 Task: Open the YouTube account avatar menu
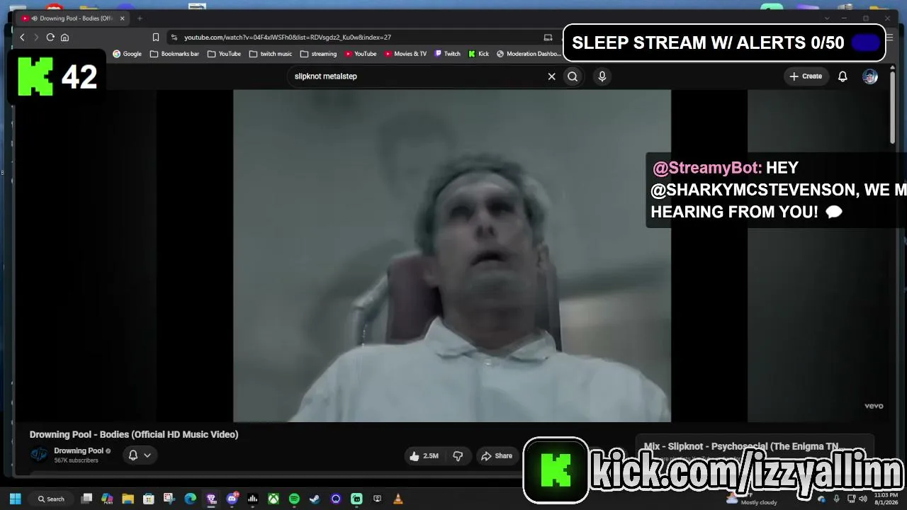(870, 76)
